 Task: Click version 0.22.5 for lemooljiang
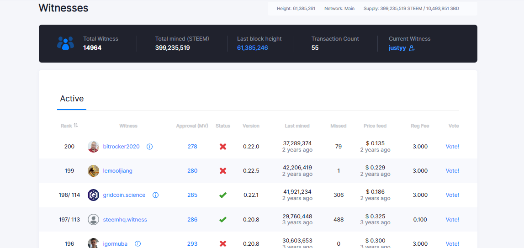(x=251, y=171)
